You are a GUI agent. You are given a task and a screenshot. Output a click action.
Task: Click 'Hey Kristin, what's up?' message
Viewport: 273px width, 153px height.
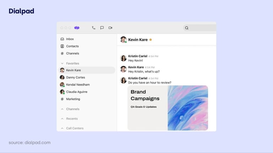[144, 72]
